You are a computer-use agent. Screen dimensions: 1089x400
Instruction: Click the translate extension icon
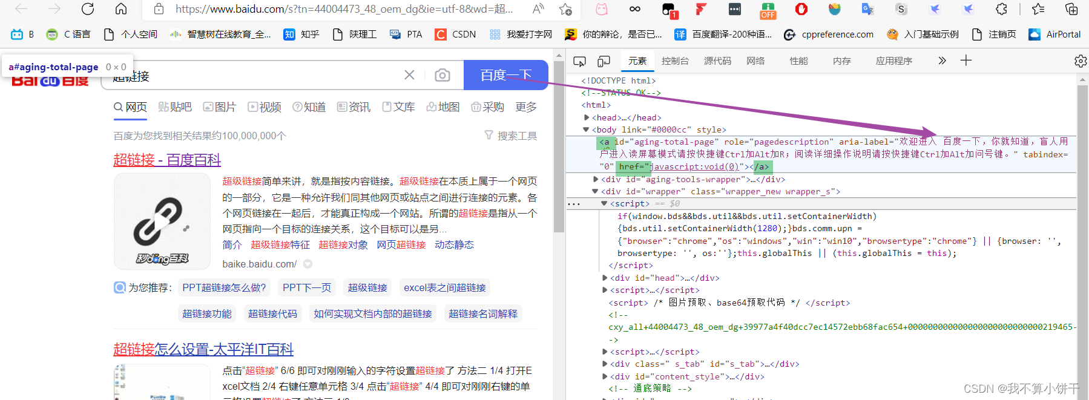coord(867,9)
